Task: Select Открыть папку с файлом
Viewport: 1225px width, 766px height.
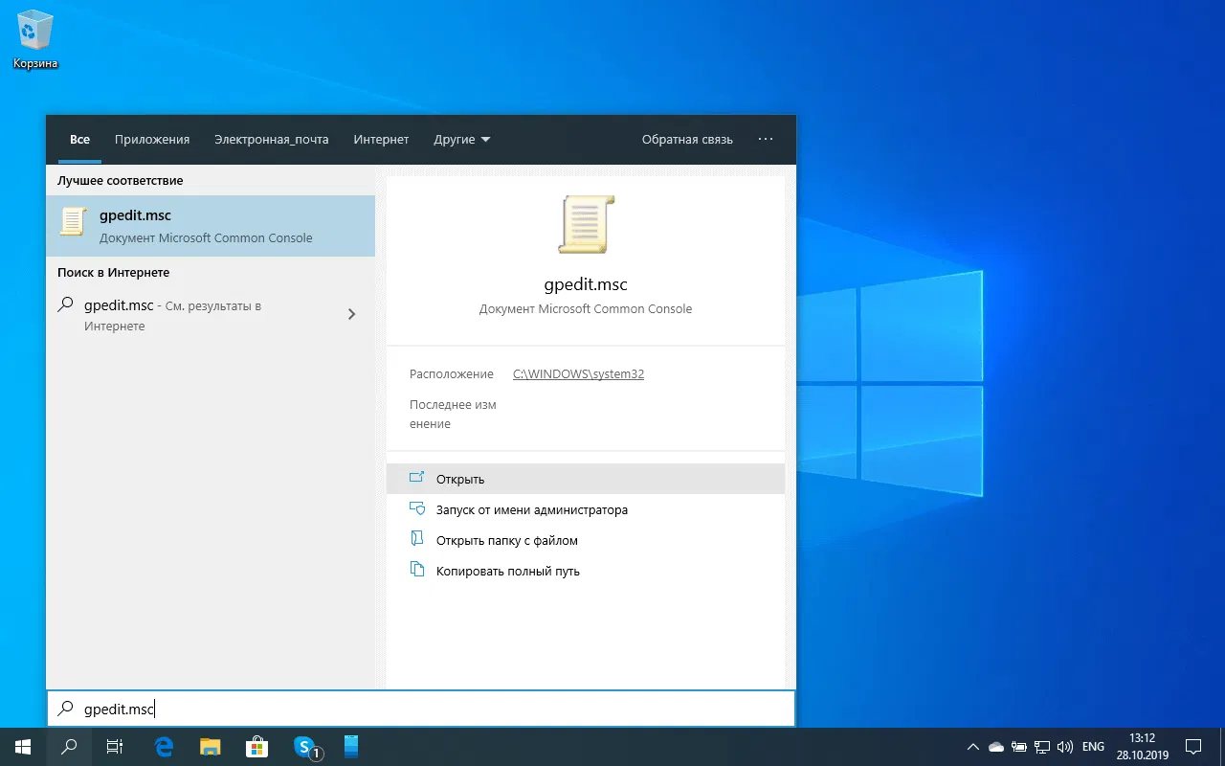Action: coord(506,540)
